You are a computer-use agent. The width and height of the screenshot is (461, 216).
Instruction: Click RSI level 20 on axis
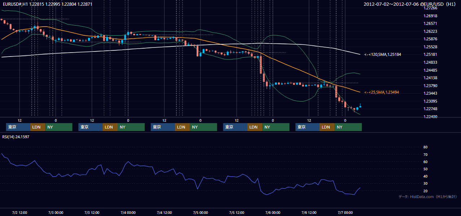[425, 191]
